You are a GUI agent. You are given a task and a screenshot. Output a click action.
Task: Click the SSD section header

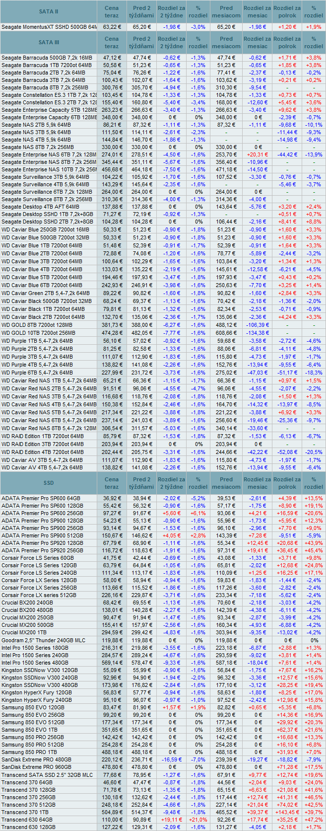coord(49,483)
